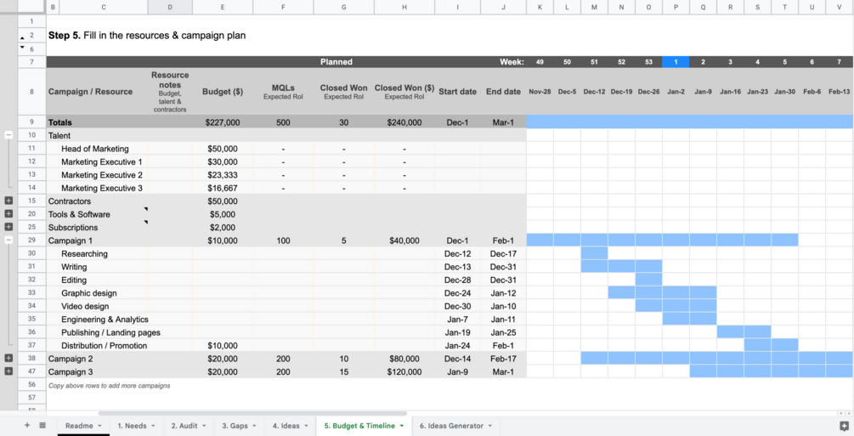
Task: Open the all sheets list icon
Action: (42, 425)
